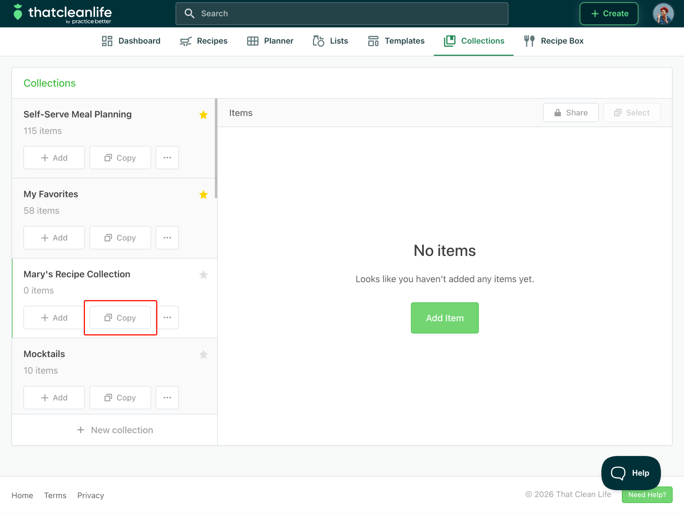Switch to the Planner tab

pos(270,41)
